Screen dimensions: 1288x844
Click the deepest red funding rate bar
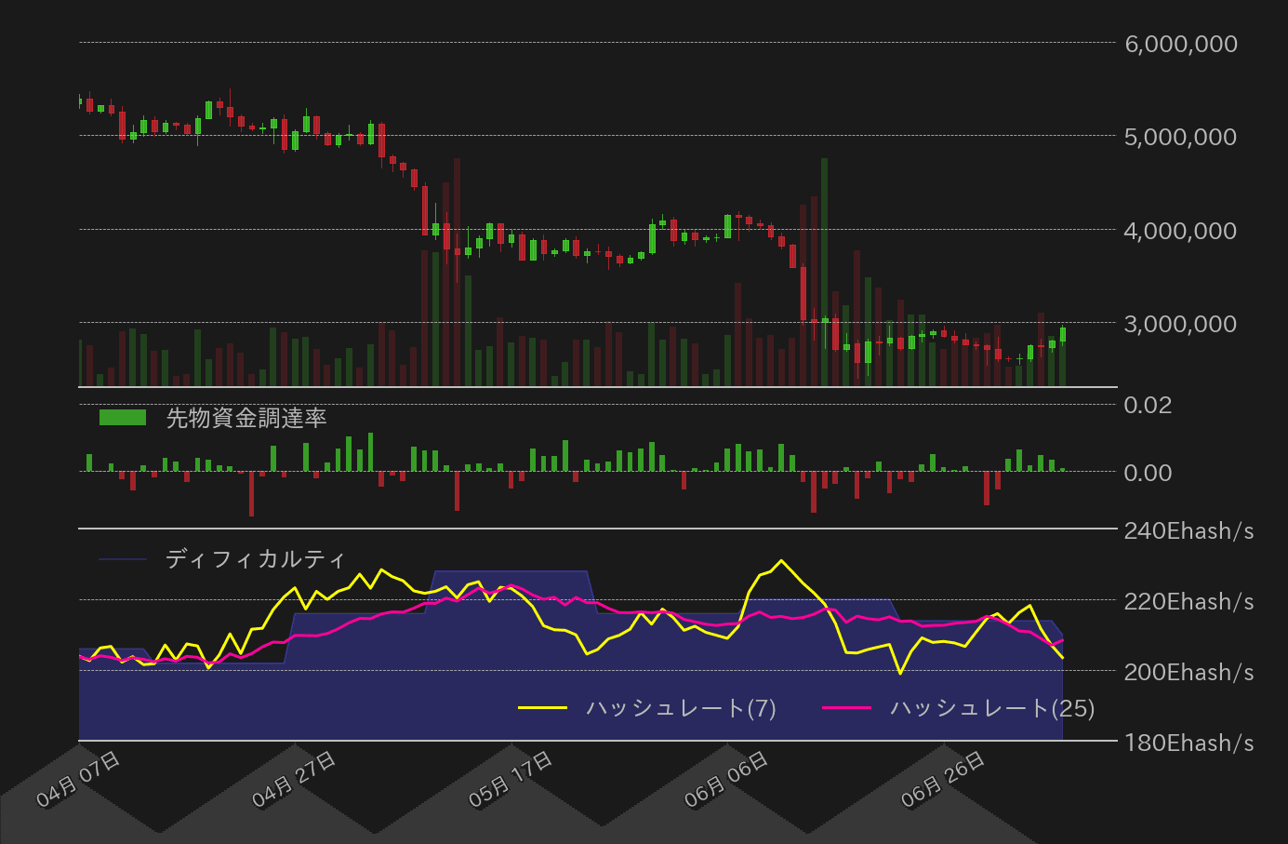(252, 493)
